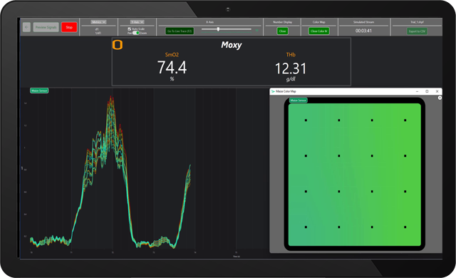Viewport: 456px width, 278px height.
Task: Click the X-Axis slider handle
Action: click(x=218, y=29)
